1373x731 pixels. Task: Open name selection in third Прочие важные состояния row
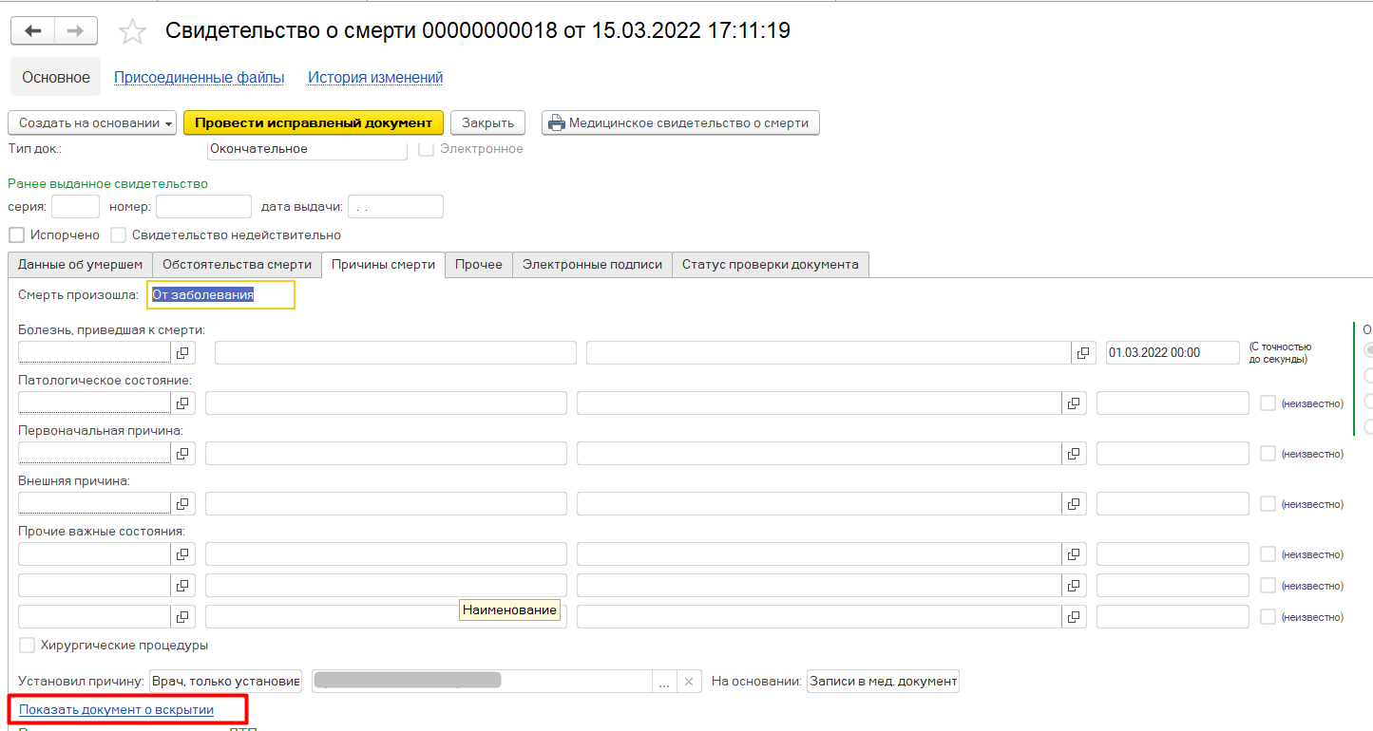1074,616
